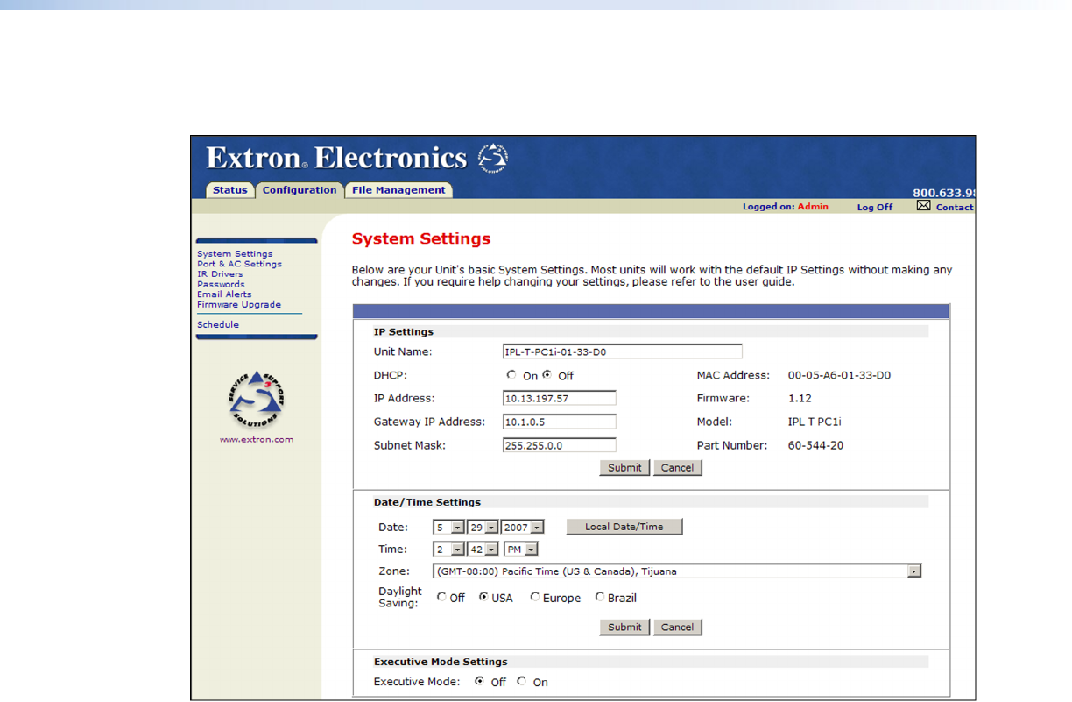Click Part Number value 60-544-20
Viewport: 1072px width, 702px height.
(816, 445)
